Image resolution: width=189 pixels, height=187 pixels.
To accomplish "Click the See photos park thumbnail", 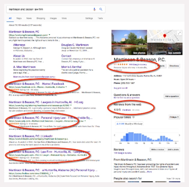I will (129, 42).
